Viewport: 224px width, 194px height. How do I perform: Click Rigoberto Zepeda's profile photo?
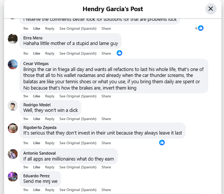tap(13, 128)
